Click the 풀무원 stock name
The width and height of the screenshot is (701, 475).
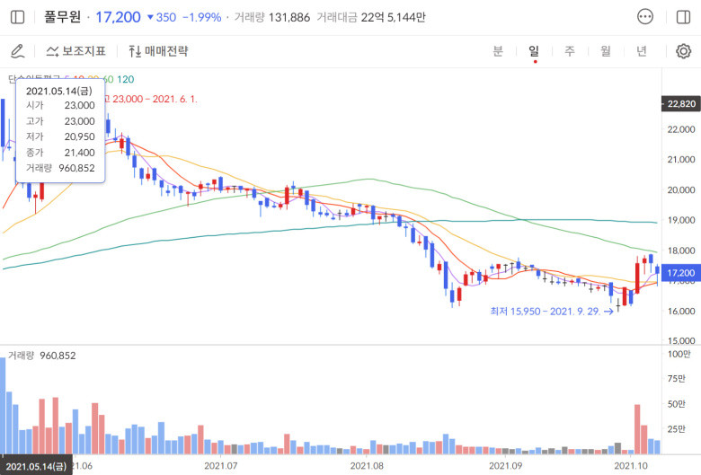63,17
